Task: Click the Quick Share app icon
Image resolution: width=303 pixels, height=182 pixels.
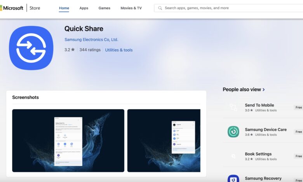Action: pos(31,48)
